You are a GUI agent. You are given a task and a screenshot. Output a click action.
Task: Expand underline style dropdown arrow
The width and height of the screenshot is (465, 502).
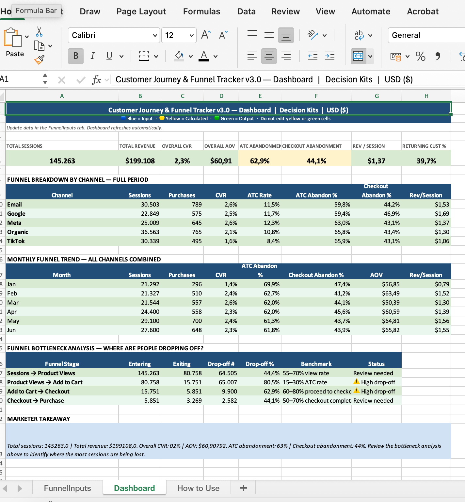click(121, 56)
